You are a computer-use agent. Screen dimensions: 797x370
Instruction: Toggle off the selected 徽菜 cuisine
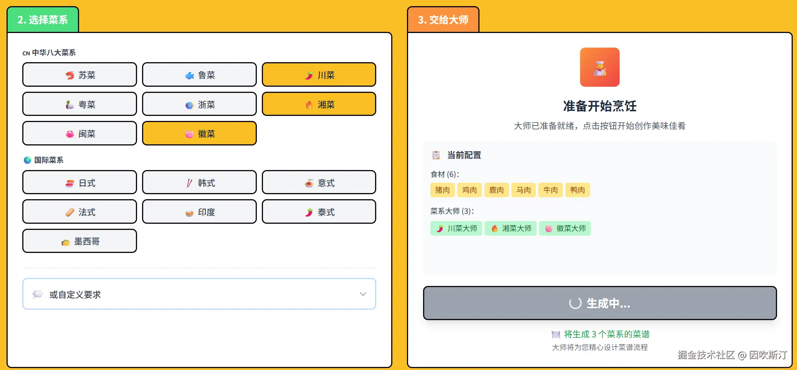[199, 133]
